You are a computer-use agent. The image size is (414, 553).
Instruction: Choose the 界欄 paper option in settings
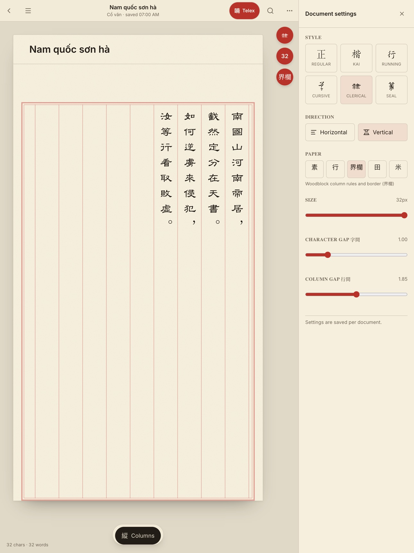point(356,169)
